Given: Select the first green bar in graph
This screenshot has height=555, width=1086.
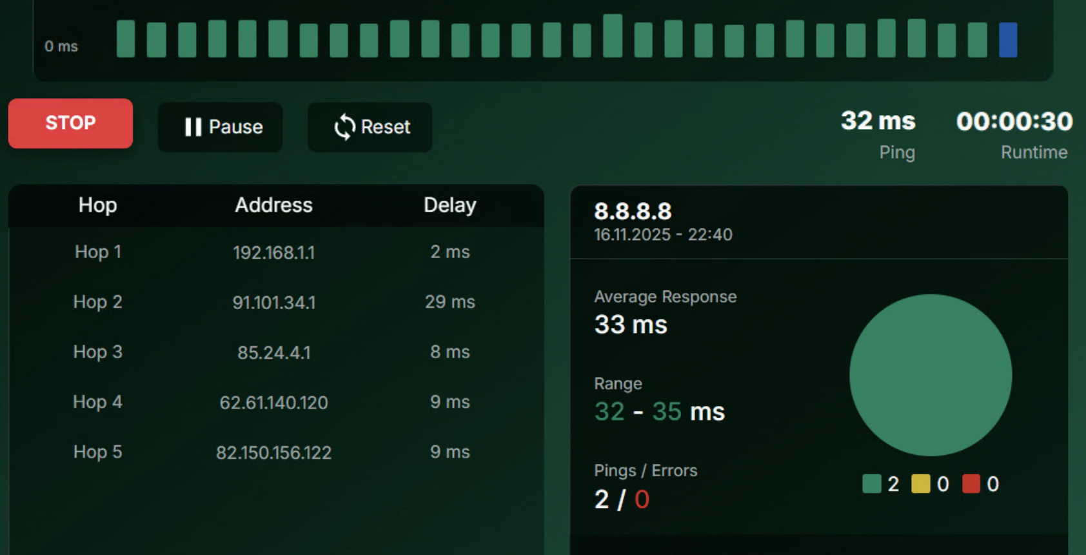Looking at the screenshot, I should 126,39.
